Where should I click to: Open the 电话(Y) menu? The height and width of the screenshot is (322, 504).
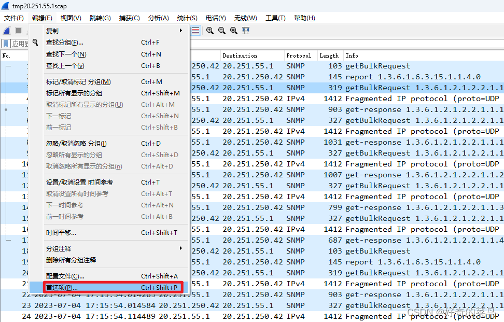click(216, 18)
